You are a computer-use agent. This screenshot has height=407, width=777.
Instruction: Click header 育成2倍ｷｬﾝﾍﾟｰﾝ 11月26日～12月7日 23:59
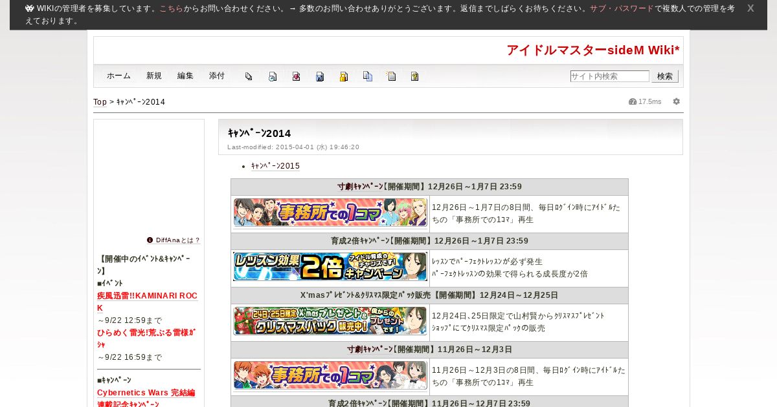pos(429,402)
